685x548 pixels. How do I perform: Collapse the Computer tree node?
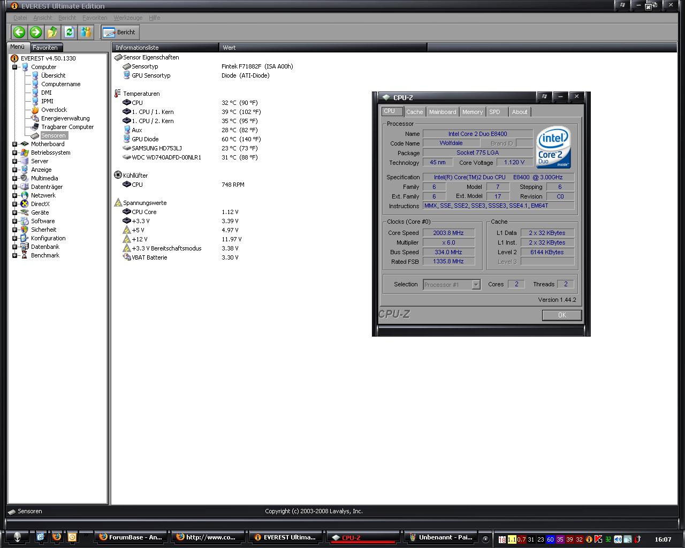pyautogui.click(x=14, y=67)
